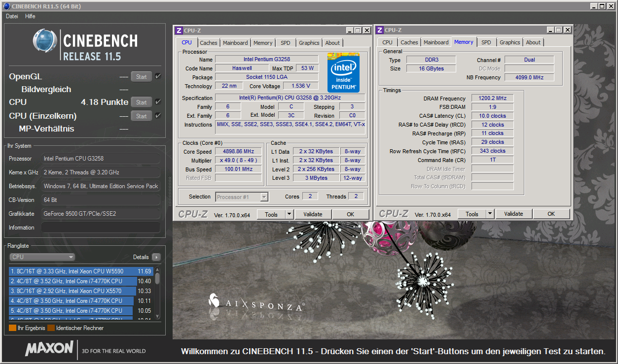Toggle the OpenGL test checkbox
The width and height of the screenshot is (618, 364).
pos(158,76)
